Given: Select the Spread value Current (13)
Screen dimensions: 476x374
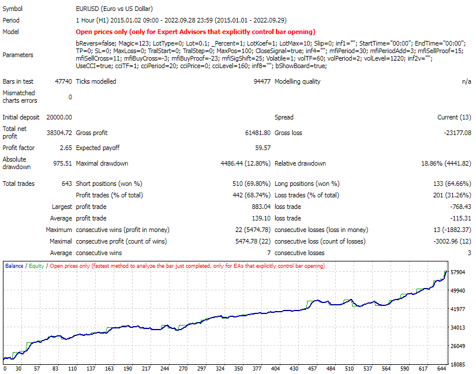Looking at the screenshot, I should (454, 117).
